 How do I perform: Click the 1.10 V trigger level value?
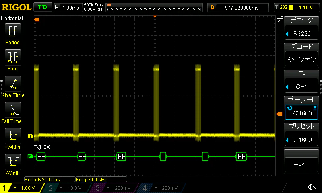(306, 8)
